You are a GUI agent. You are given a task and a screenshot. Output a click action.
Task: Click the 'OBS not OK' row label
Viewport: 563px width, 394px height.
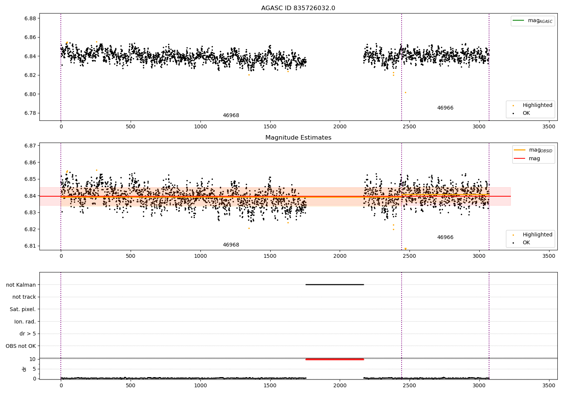[x=21, y=346]
